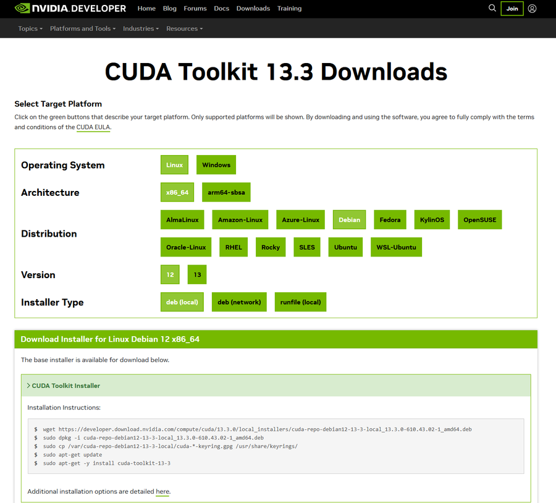
Task: Pick the RHEL distribution button
Action: click(234, 247)
